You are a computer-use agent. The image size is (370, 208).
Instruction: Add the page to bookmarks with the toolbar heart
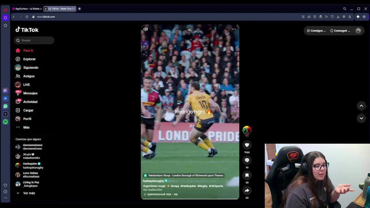pos(332,17)
